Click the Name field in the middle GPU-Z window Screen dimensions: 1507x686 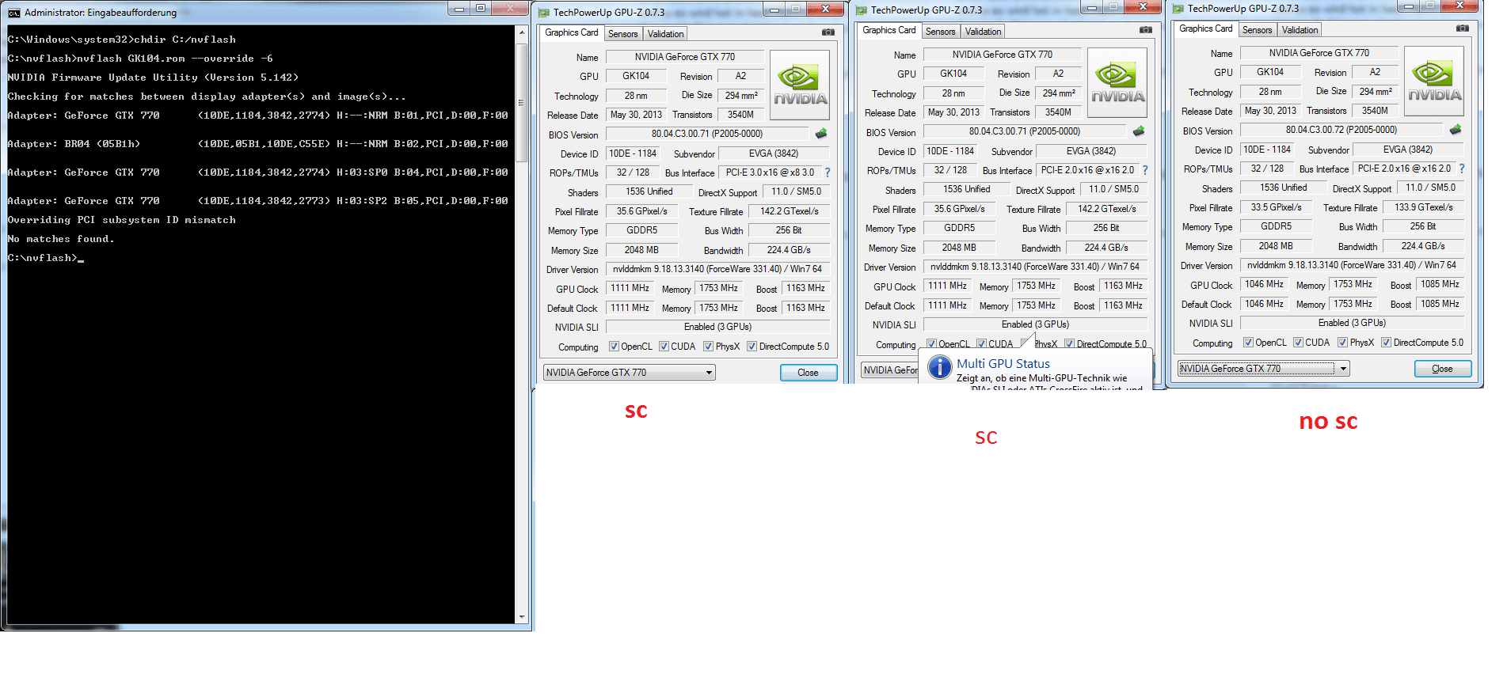pos(1003,55)
